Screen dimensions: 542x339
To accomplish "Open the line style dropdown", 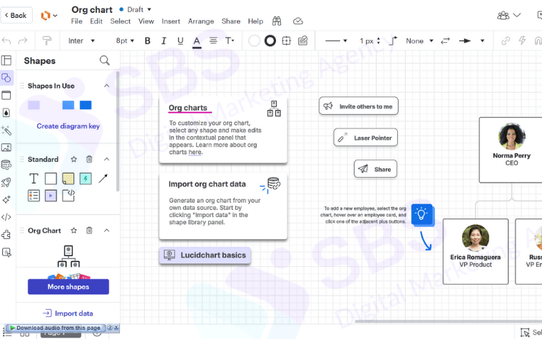I will coord(336,41).
